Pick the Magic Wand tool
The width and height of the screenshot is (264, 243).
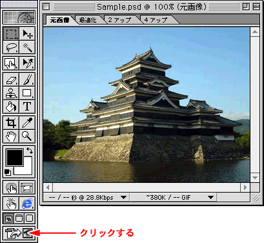[27, 47]
